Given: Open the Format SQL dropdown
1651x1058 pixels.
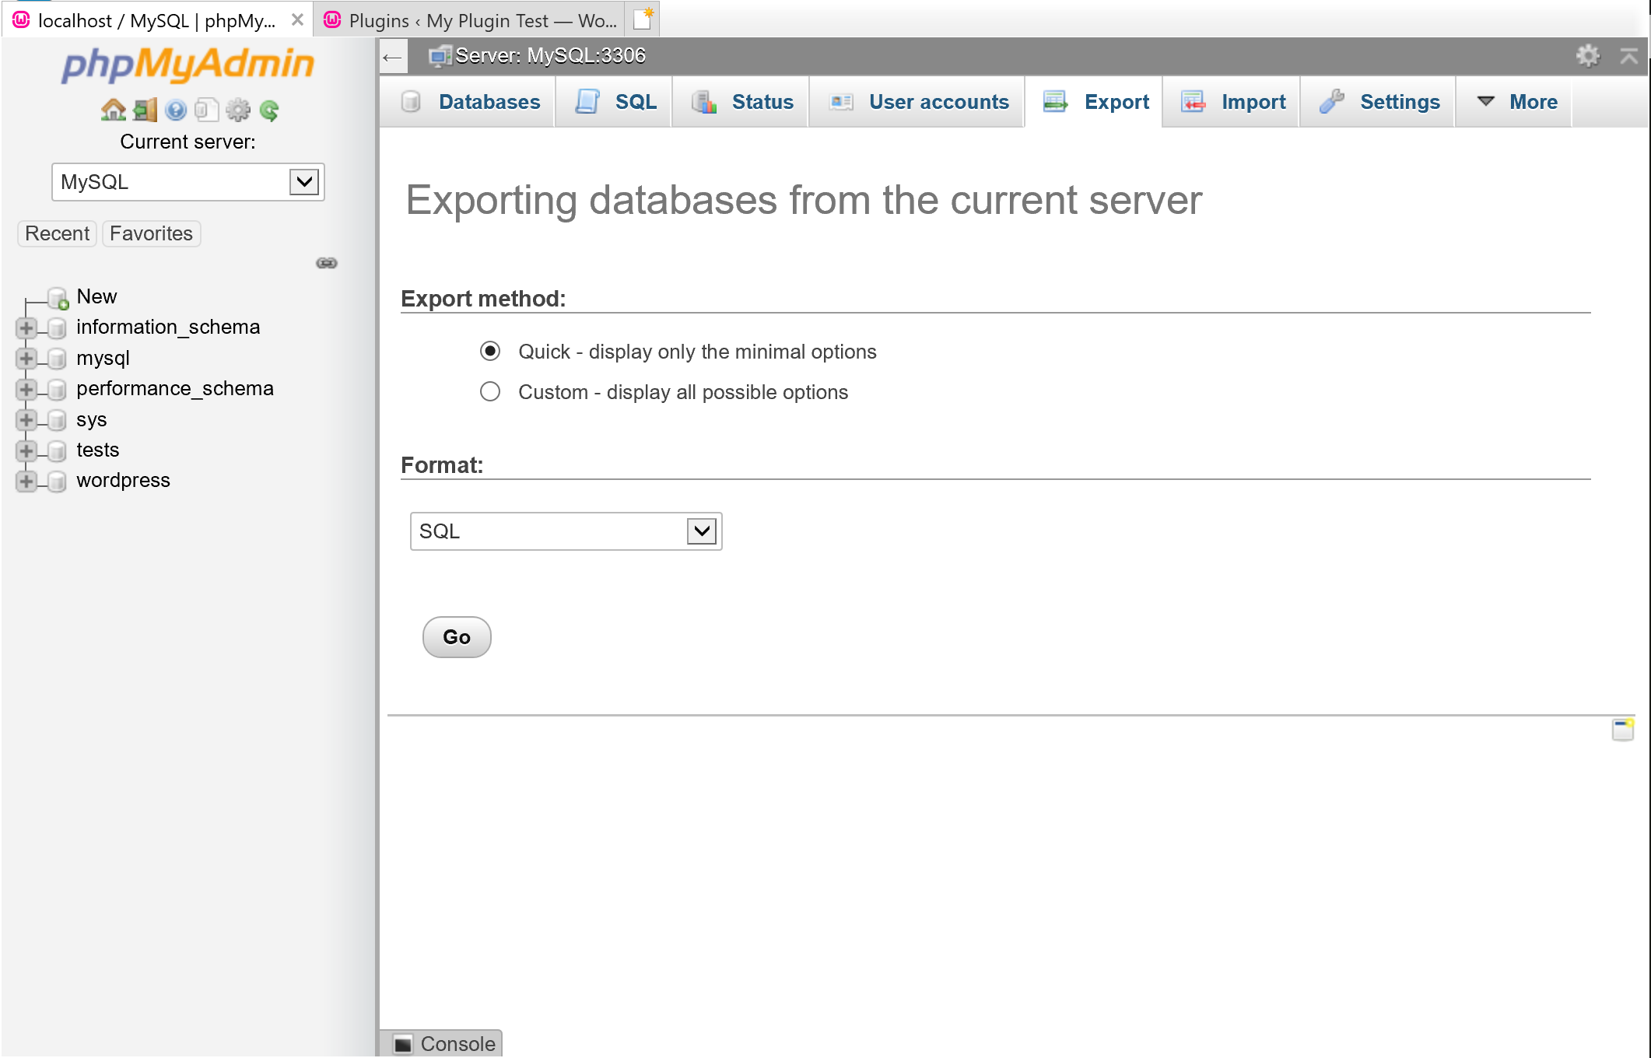Looking at the screenshot, I should pos(566,531).
